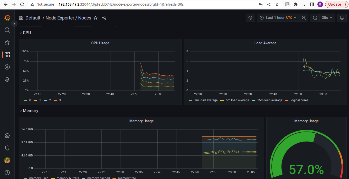This screenshot has height=179, width=349.
Task: Click the Chrome Update button
Action: tap(337, 4)
